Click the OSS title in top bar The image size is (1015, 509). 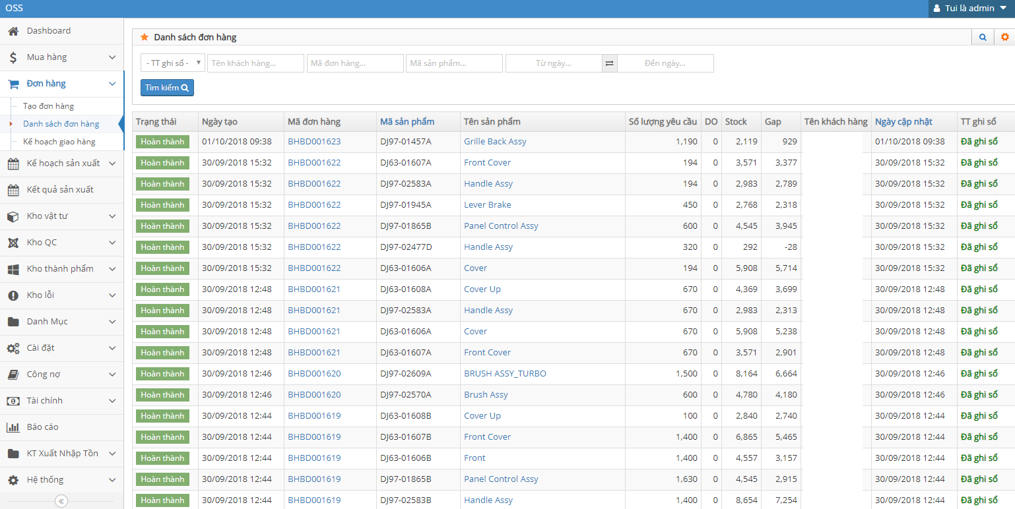[14, 9]
